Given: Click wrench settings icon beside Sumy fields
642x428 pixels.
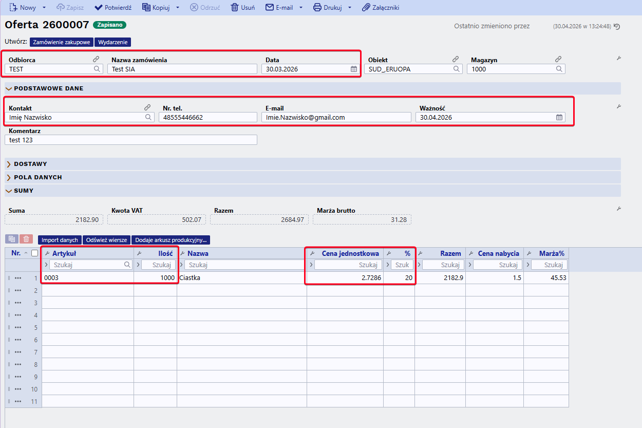Looking at the screenshot, I should 619,209.
